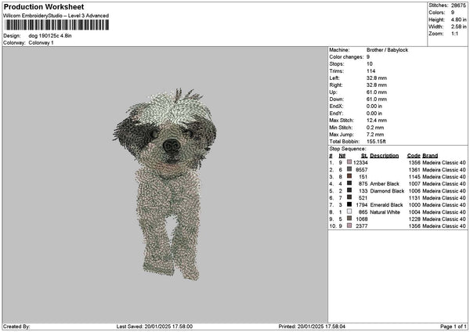Select the swatch with thread code 1228
The width and height of the screenshot is (470, 332).
(349, 218)
